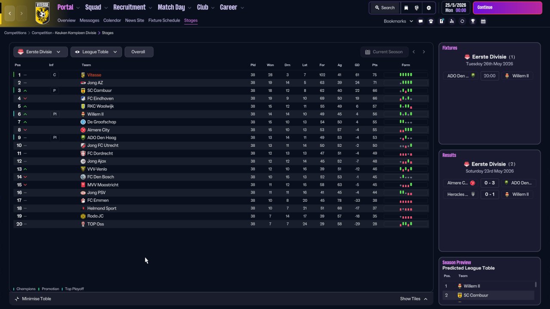Open the Messages tab
Image resolution: width=550 pixels, height=309 pixels.
pos(89,21)
